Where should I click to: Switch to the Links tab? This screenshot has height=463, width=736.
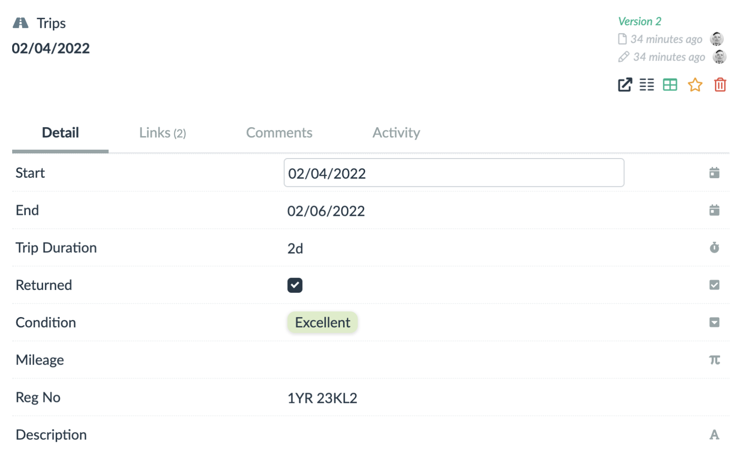click(162, 133)
